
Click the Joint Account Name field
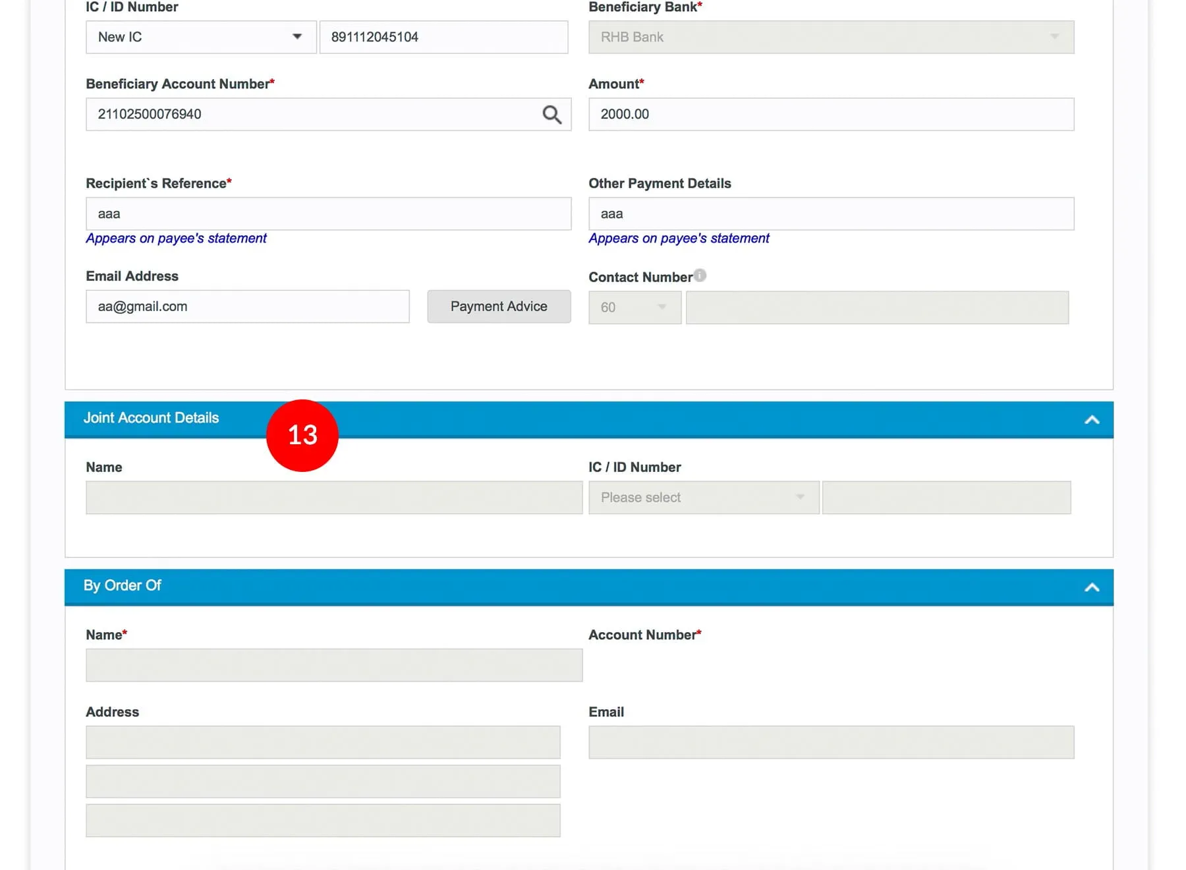(x=333, y=498)
